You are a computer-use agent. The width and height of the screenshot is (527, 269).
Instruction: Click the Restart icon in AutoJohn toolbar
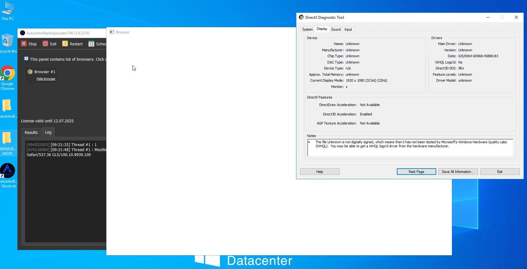tap(65, 43)
